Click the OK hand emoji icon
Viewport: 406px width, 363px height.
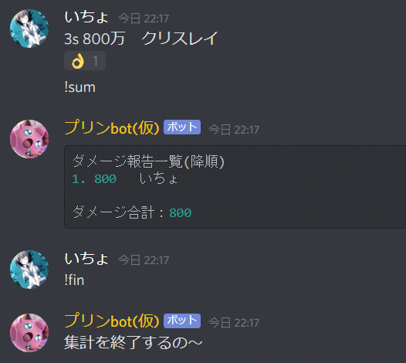click(x=78, y=61)
